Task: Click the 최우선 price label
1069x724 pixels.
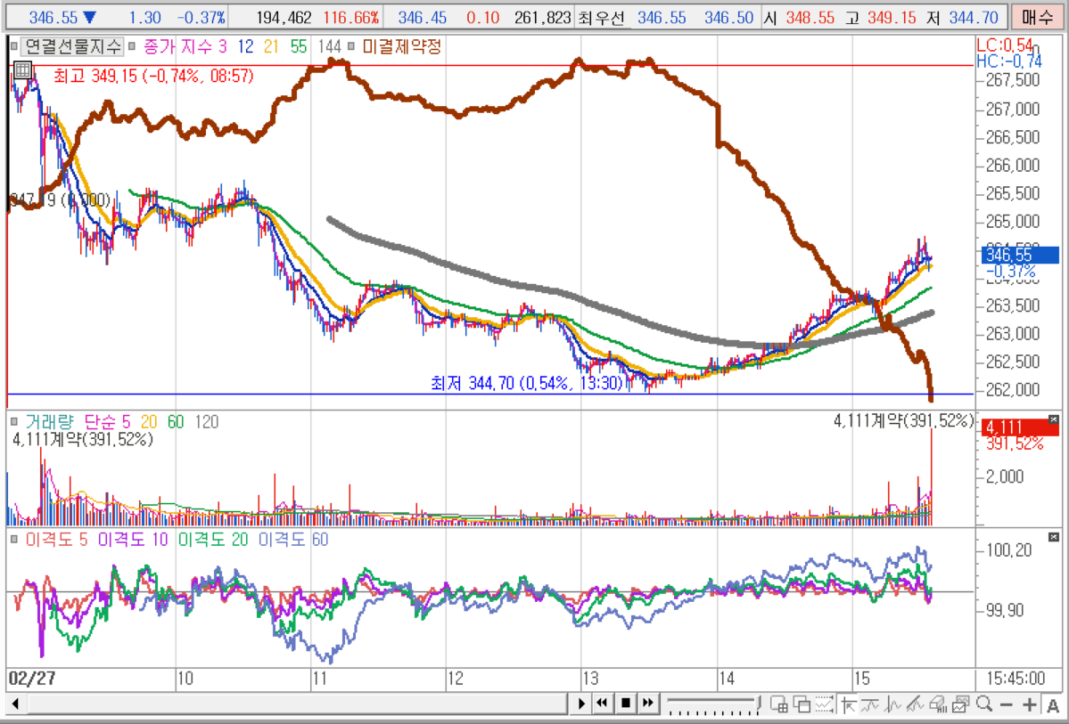Action: coord(604,18)
